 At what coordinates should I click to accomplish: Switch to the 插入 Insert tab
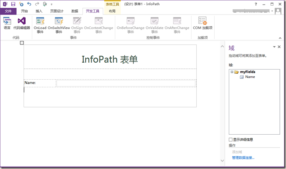pos(39,11)
